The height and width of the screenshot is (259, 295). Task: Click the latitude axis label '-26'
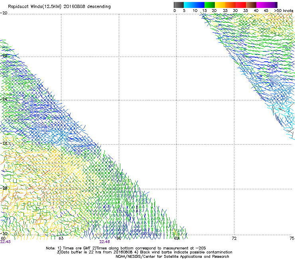[x=4, y=143]
